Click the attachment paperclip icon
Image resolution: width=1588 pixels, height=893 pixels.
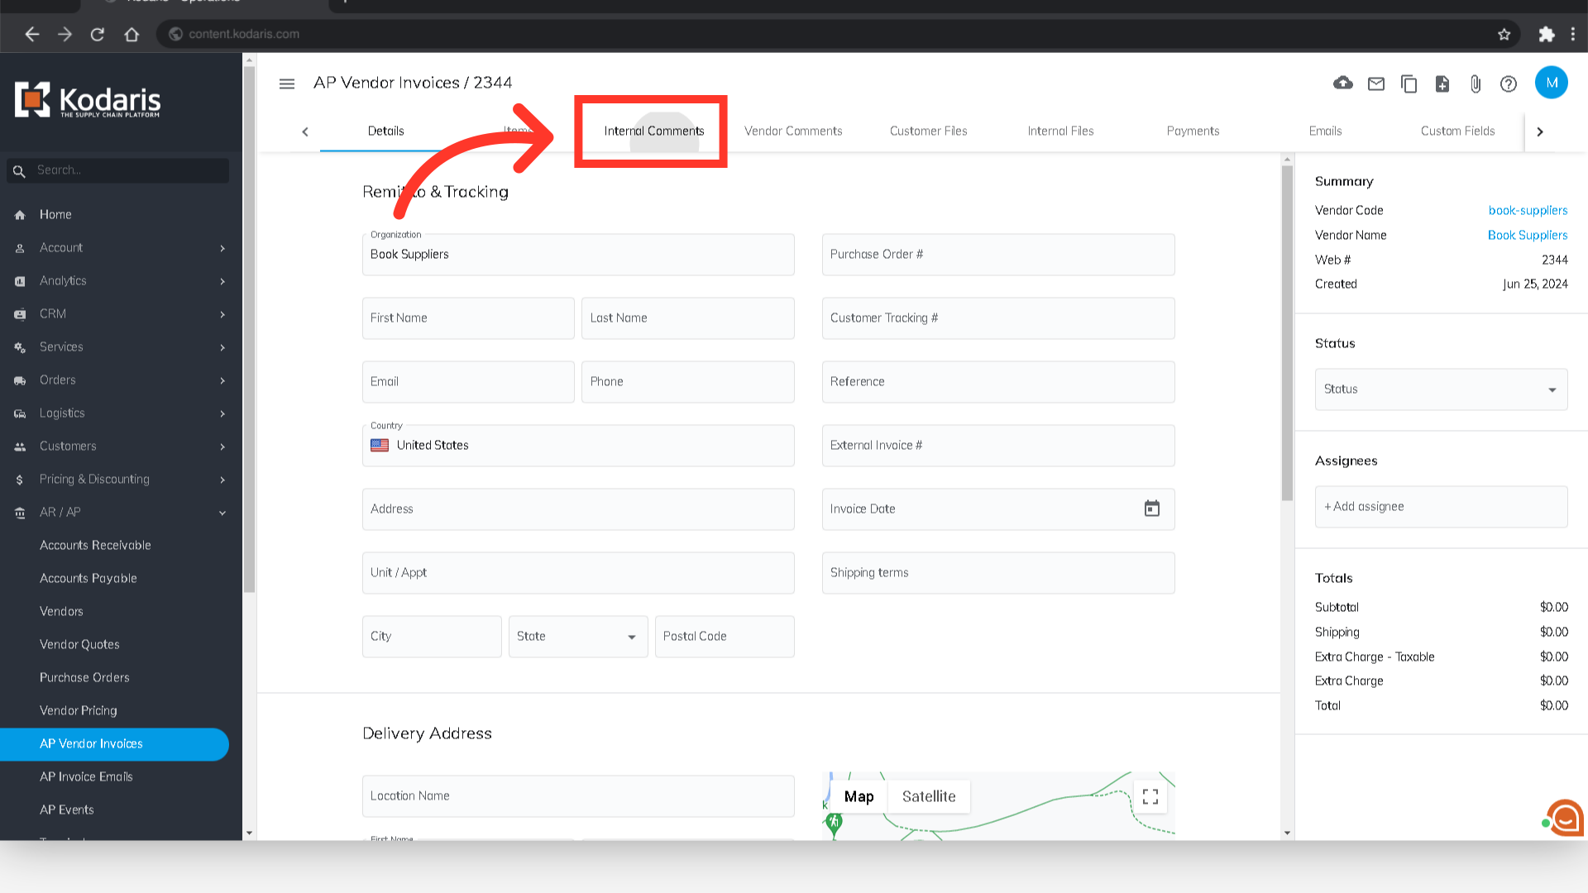coord(1476,84)
